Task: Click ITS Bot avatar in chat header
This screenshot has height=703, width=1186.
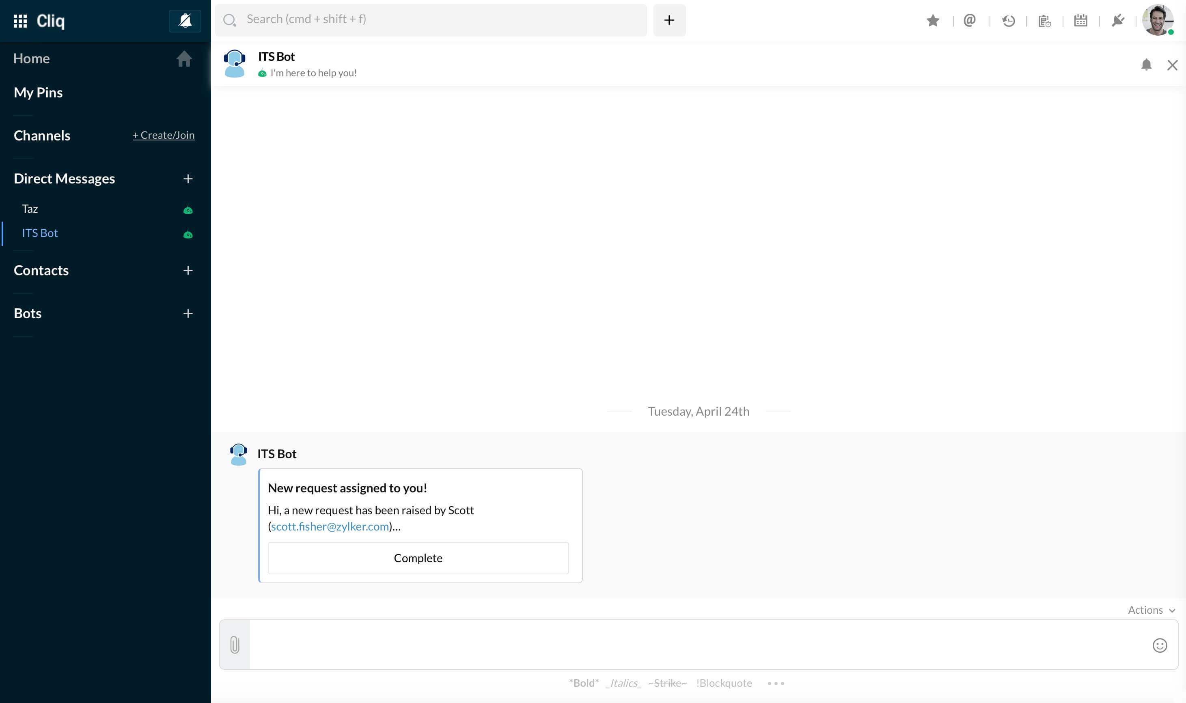Action: pos(235,63)
